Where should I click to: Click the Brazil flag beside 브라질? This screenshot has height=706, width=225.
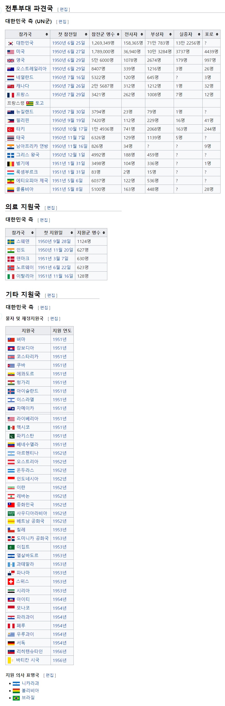tap(16, 698)
